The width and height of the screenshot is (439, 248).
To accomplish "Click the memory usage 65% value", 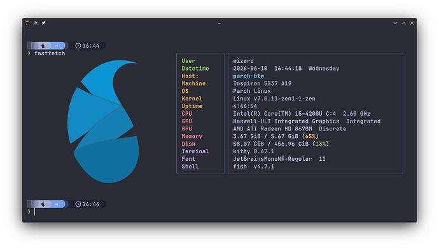I will click(x=310, y=137).
